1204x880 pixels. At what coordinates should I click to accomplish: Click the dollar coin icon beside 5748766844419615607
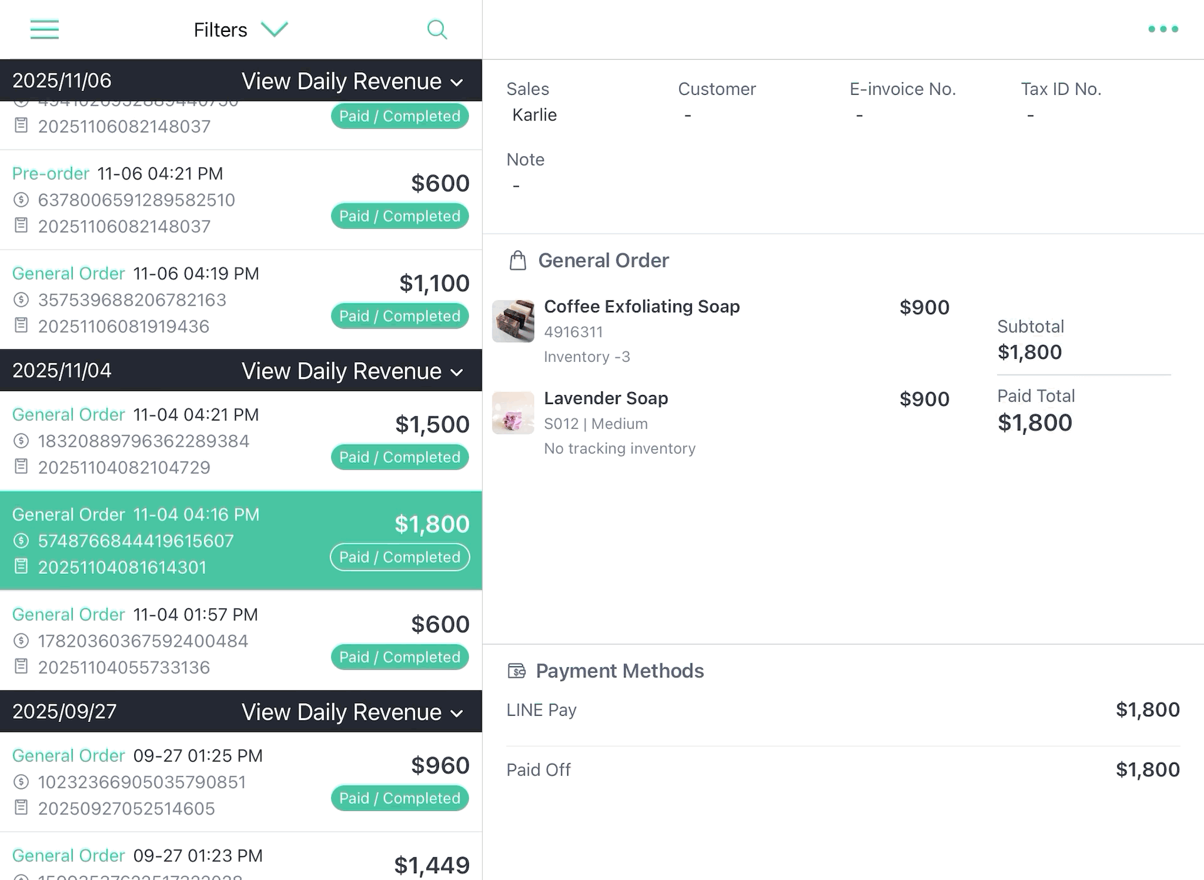21,540
